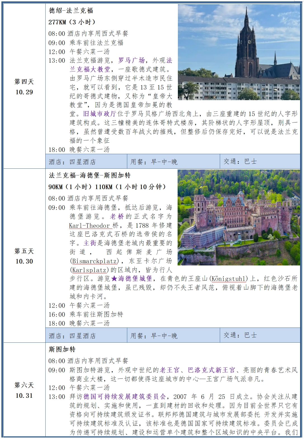The height and width of the screenshot is (440, 304).
Task: Click "交通：巴士" in the 第五天 row
Action: coord(240,335)
